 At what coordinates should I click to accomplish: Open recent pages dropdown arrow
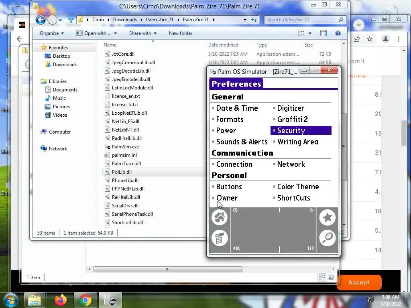tap(61, 20)
